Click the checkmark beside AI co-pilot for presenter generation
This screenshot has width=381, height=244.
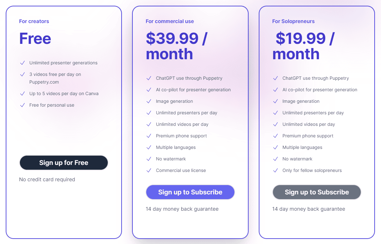(149, 90)
